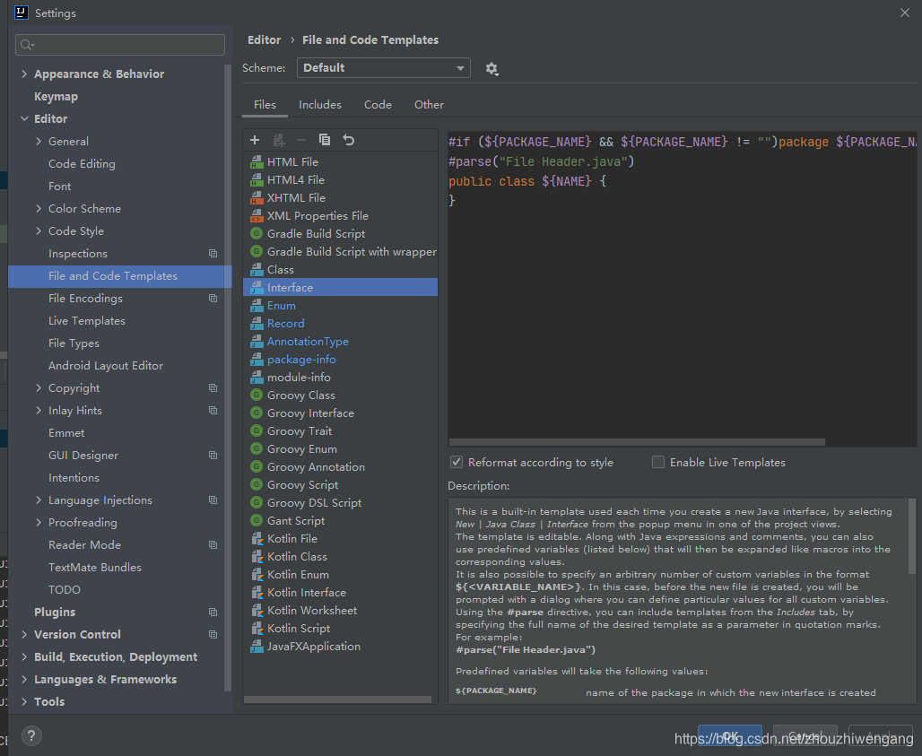Collapse the Editor section in the sidebar
922x756 pixels.
pyautogui.click(x=24, y=117)
